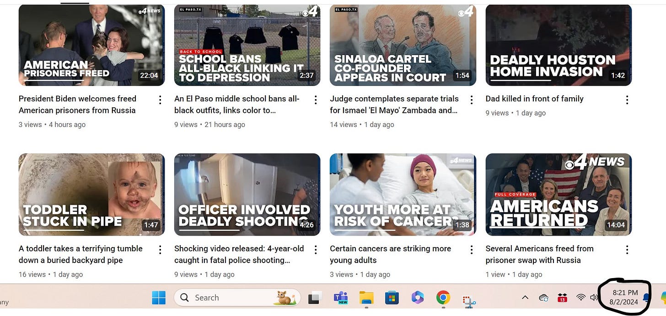Viewport: 666px width, 316px height.
Task: Open Wi-Fi network settings from the tray
Action: coord(581,298)
